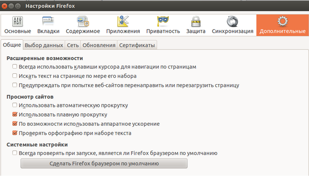Viewport: 309px width, 177px height.
Task: Uncheck 'Проверять орфографию при наборе текста'
Action: [15, 133]
